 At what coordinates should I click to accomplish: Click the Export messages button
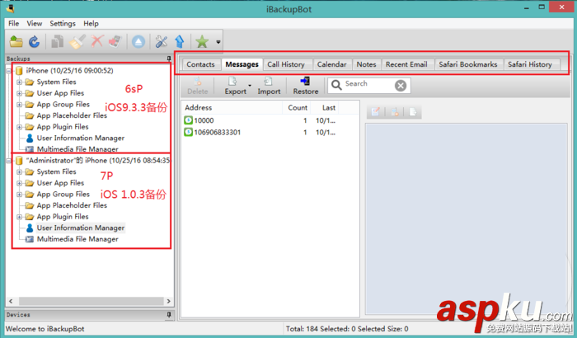(235, 86)
